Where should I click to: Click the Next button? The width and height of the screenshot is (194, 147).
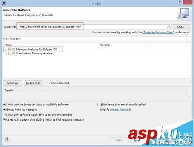(137, 140)
